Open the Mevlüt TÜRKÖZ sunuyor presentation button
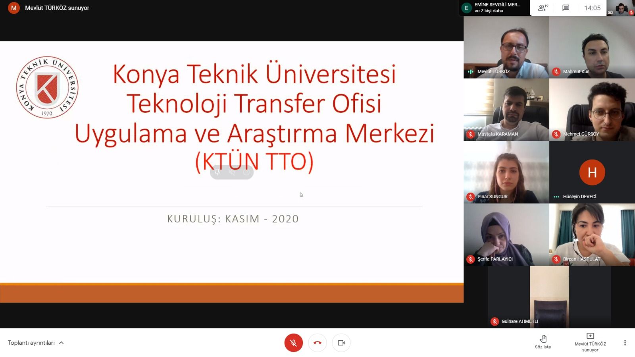This screenshot has height=357, width=635. click(x=590, y=342)
